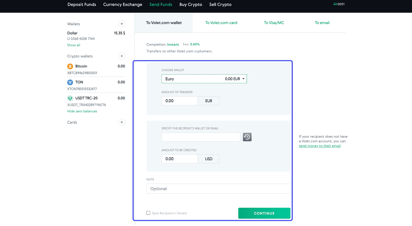Go to Currency Exchange

pyautogui.click(x=123, y=4)
